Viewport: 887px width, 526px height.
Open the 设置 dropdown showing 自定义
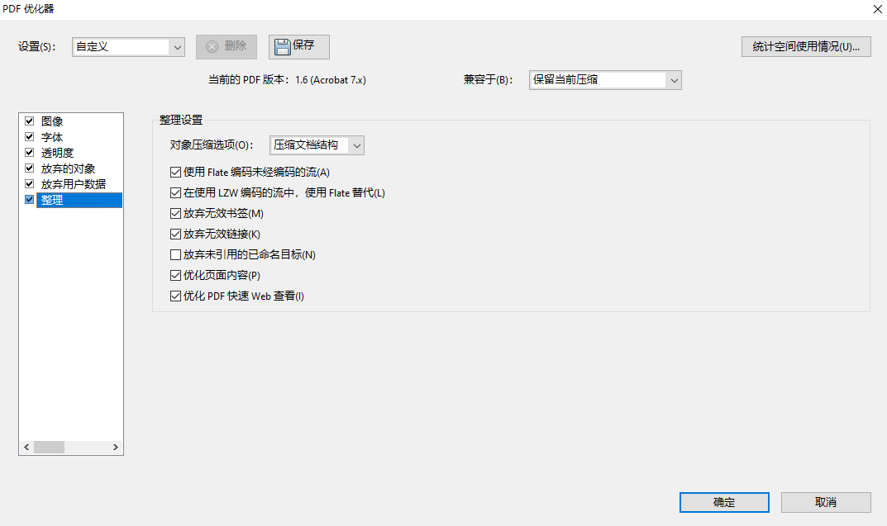[x=178, y=47]
